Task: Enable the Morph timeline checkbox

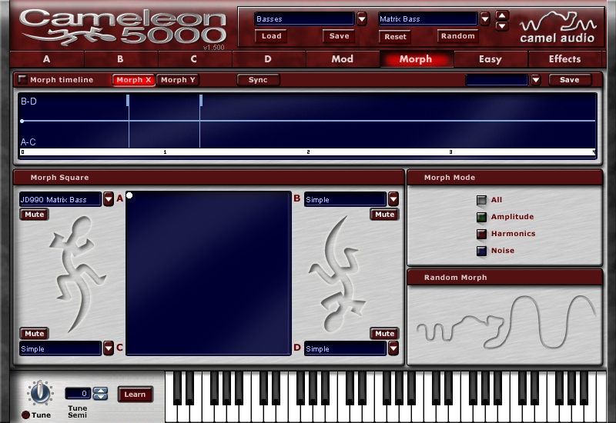Action: tap(22, 80)
